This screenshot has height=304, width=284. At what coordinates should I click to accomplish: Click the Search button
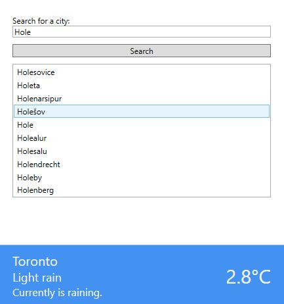142,51
